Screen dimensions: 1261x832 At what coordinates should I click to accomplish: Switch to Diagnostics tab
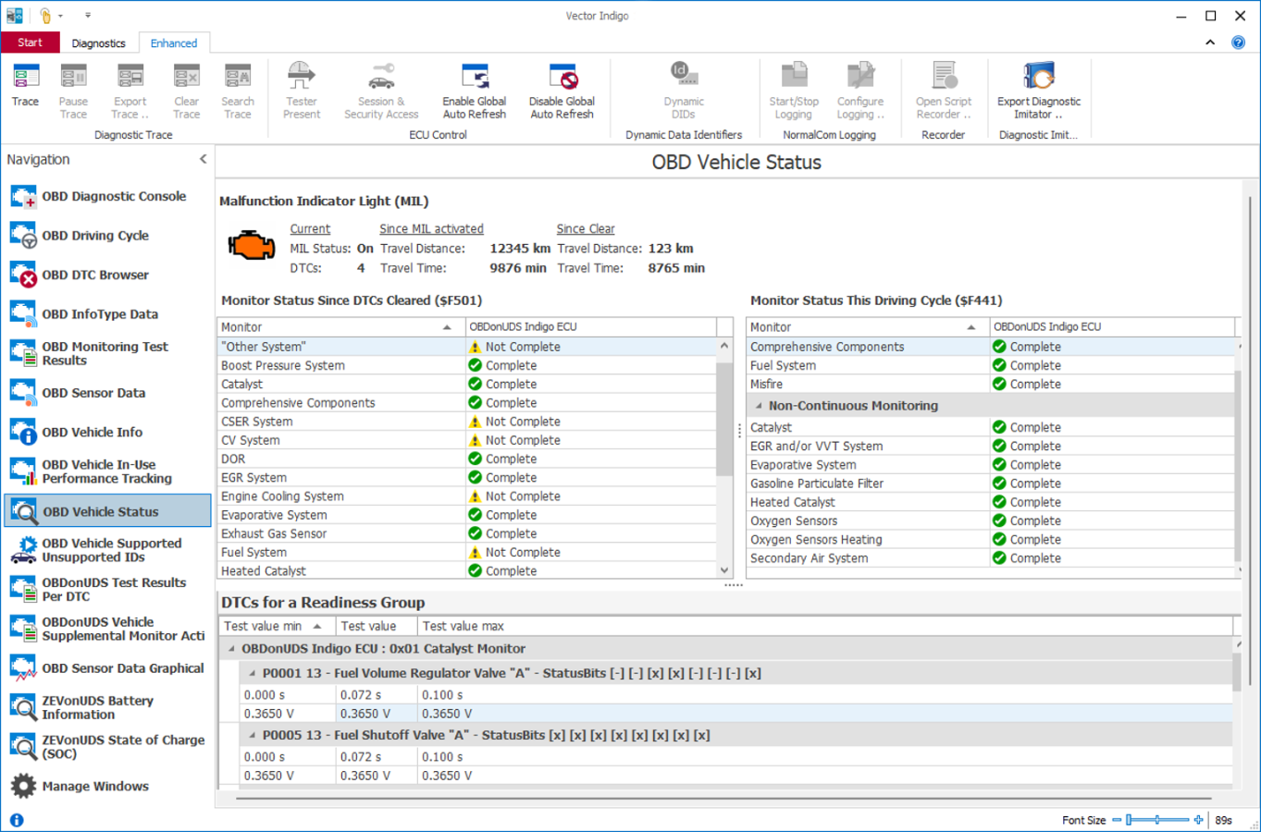pyautogui.click(x=98, y=43)
